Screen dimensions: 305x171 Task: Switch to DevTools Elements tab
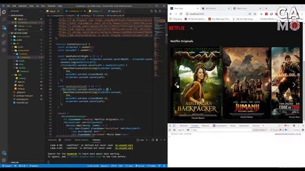coord(183,125)
